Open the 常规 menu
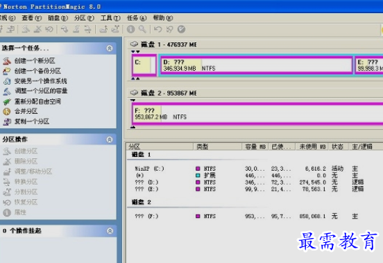Image resolution: width=383 pixels, height=263 pixels. 8,18
